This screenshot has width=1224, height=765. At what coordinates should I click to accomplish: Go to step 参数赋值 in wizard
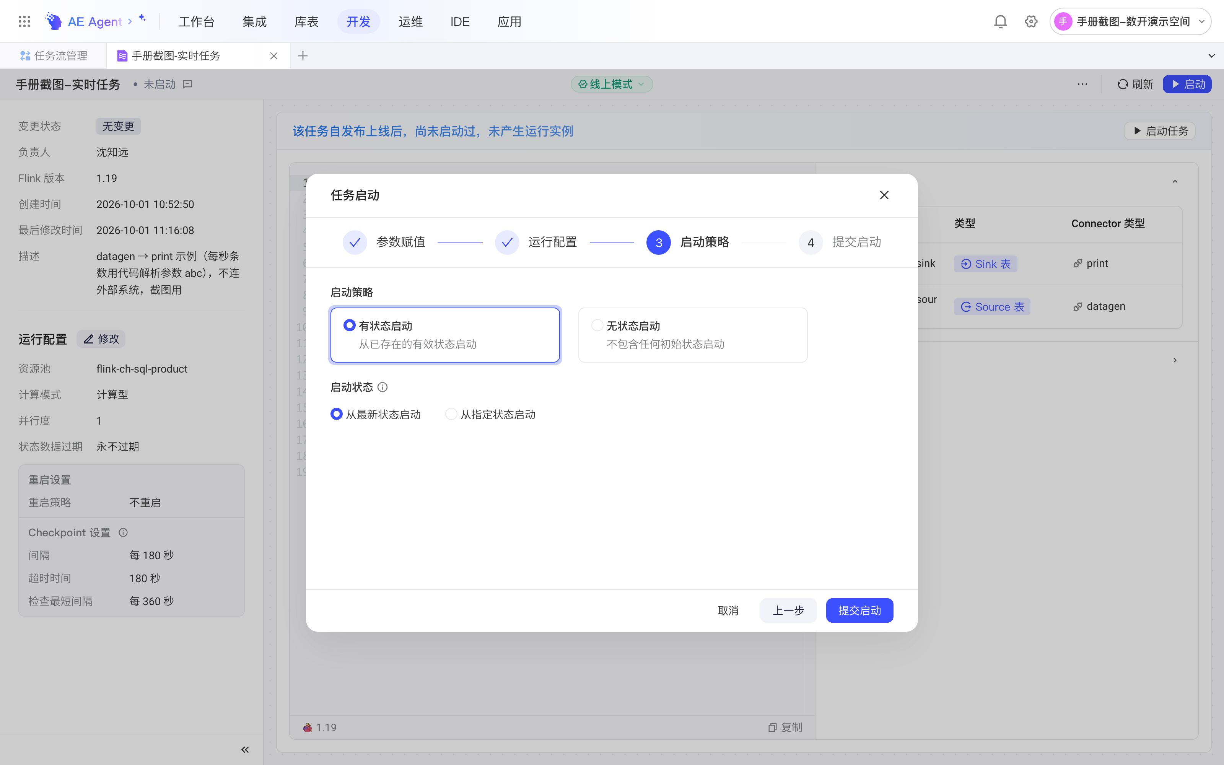point(383,243)
